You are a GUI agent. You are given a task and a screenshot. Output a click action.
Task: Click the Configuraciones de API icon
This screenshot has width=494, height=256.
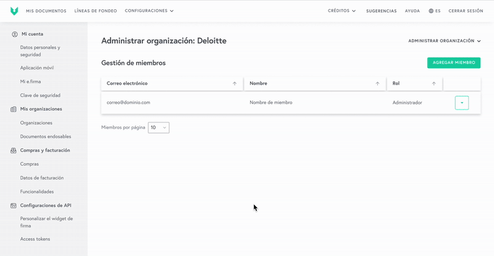pos(13,205)
